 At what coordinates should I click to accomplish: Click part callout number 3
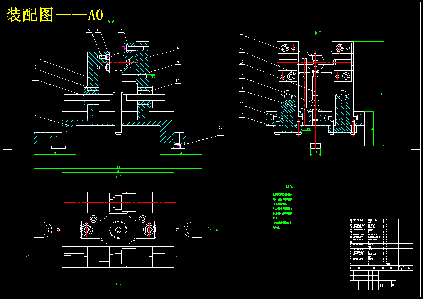coord(35,67)
